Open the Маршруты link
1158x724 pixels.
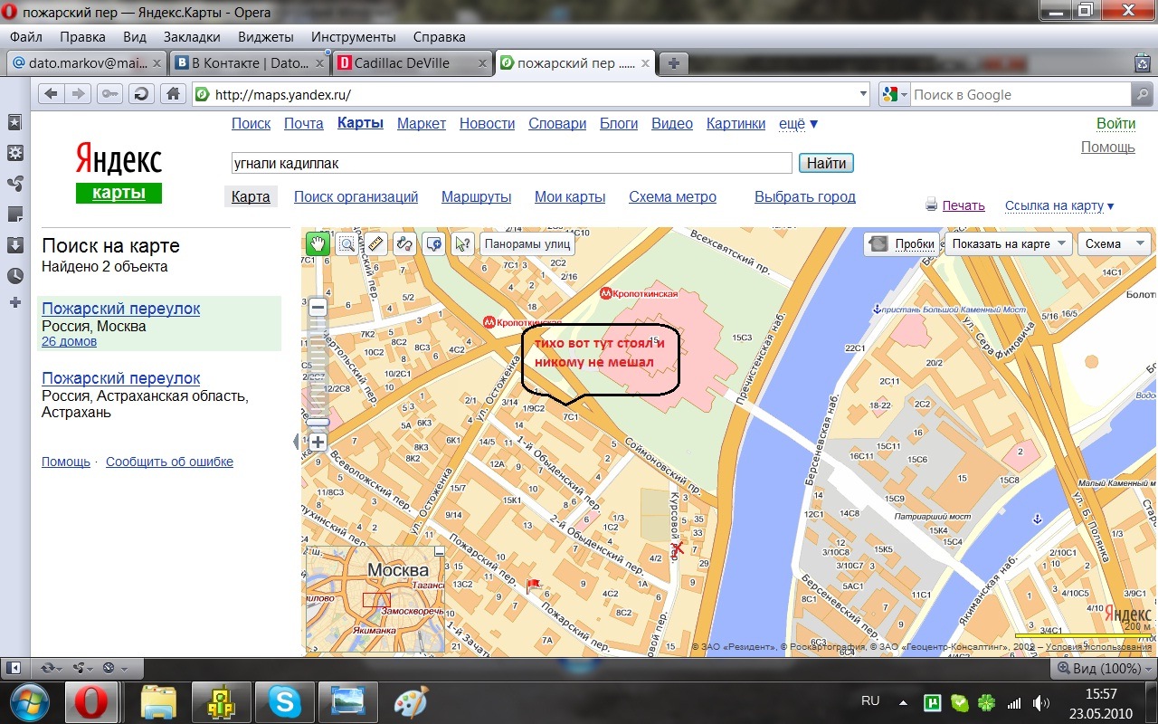[x=476, y=196]
